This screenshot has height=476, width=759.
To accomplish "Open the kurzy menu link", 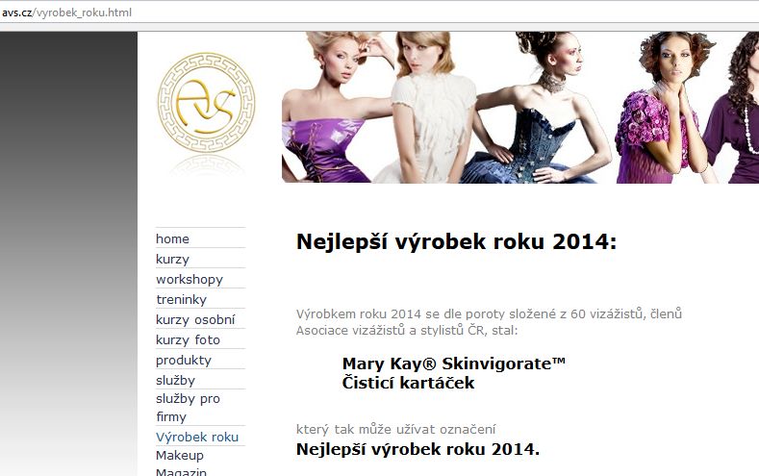I will (x=172, y=260).
